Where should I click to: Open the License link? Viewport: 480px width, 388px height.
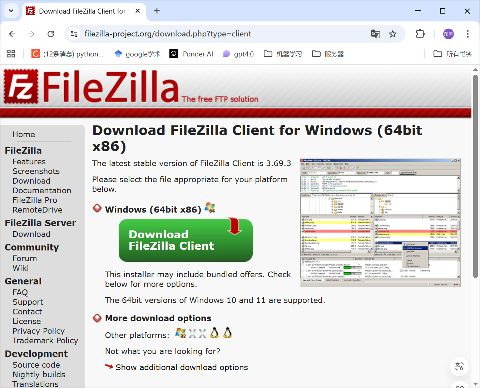pyautogui.click(x=27, y=321)
